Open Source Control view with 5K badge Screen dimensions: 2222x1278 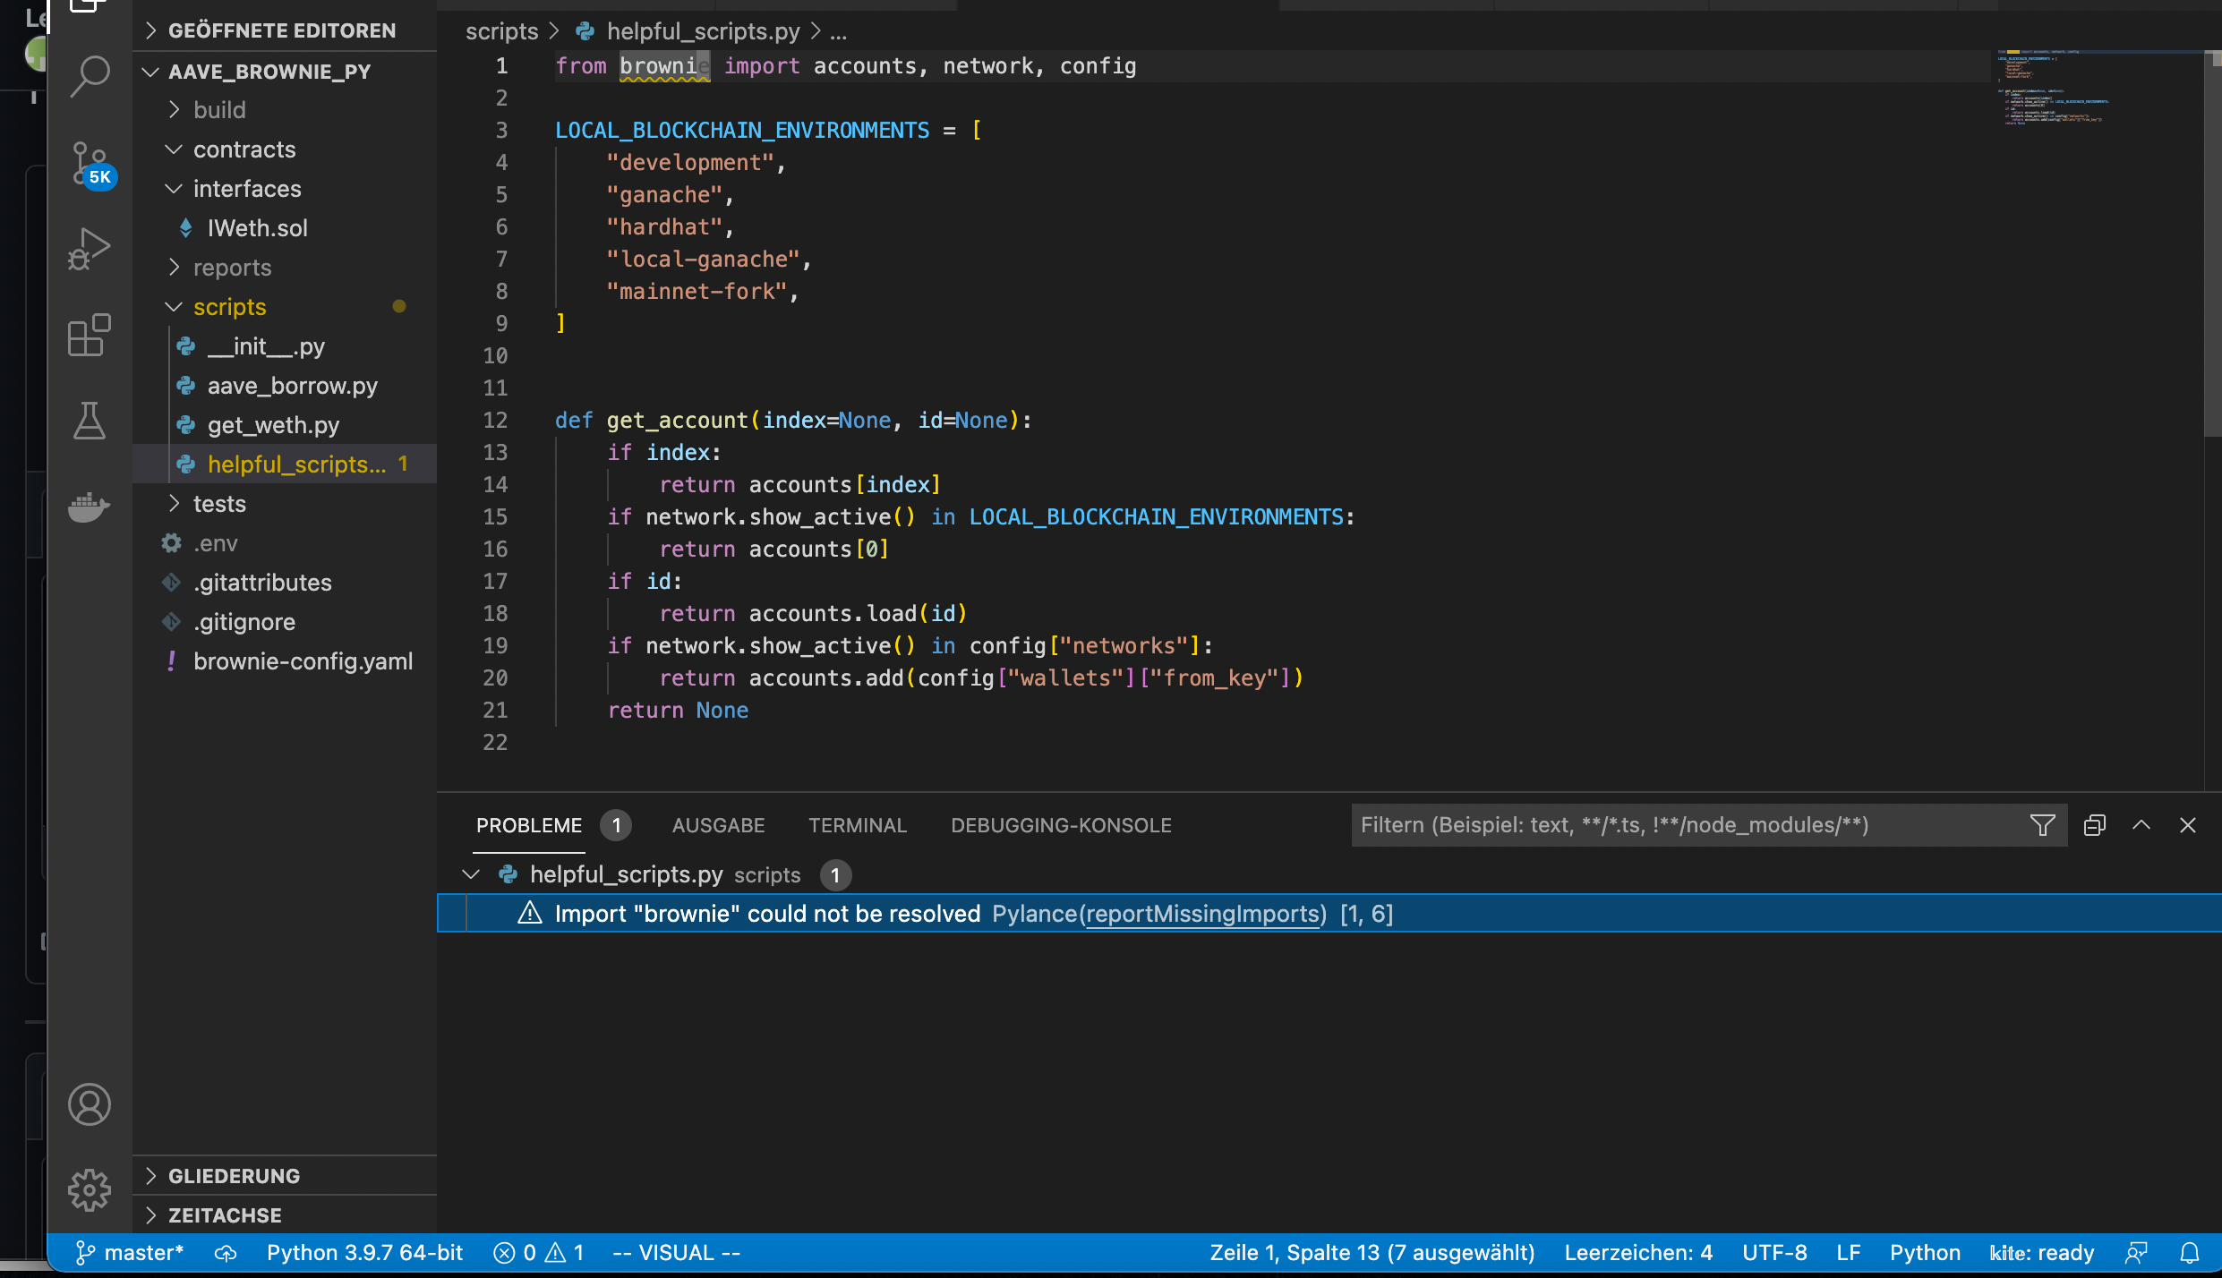point(91,166)
